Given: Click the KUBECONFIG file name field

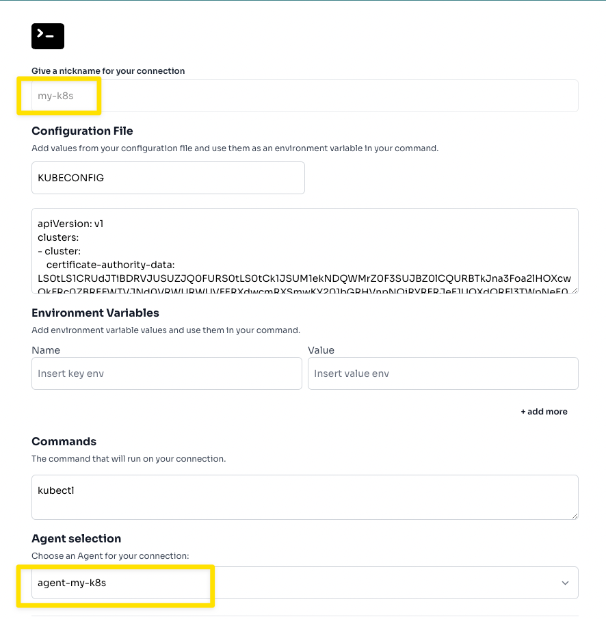Looking at the screenshot, I should 168,178.
